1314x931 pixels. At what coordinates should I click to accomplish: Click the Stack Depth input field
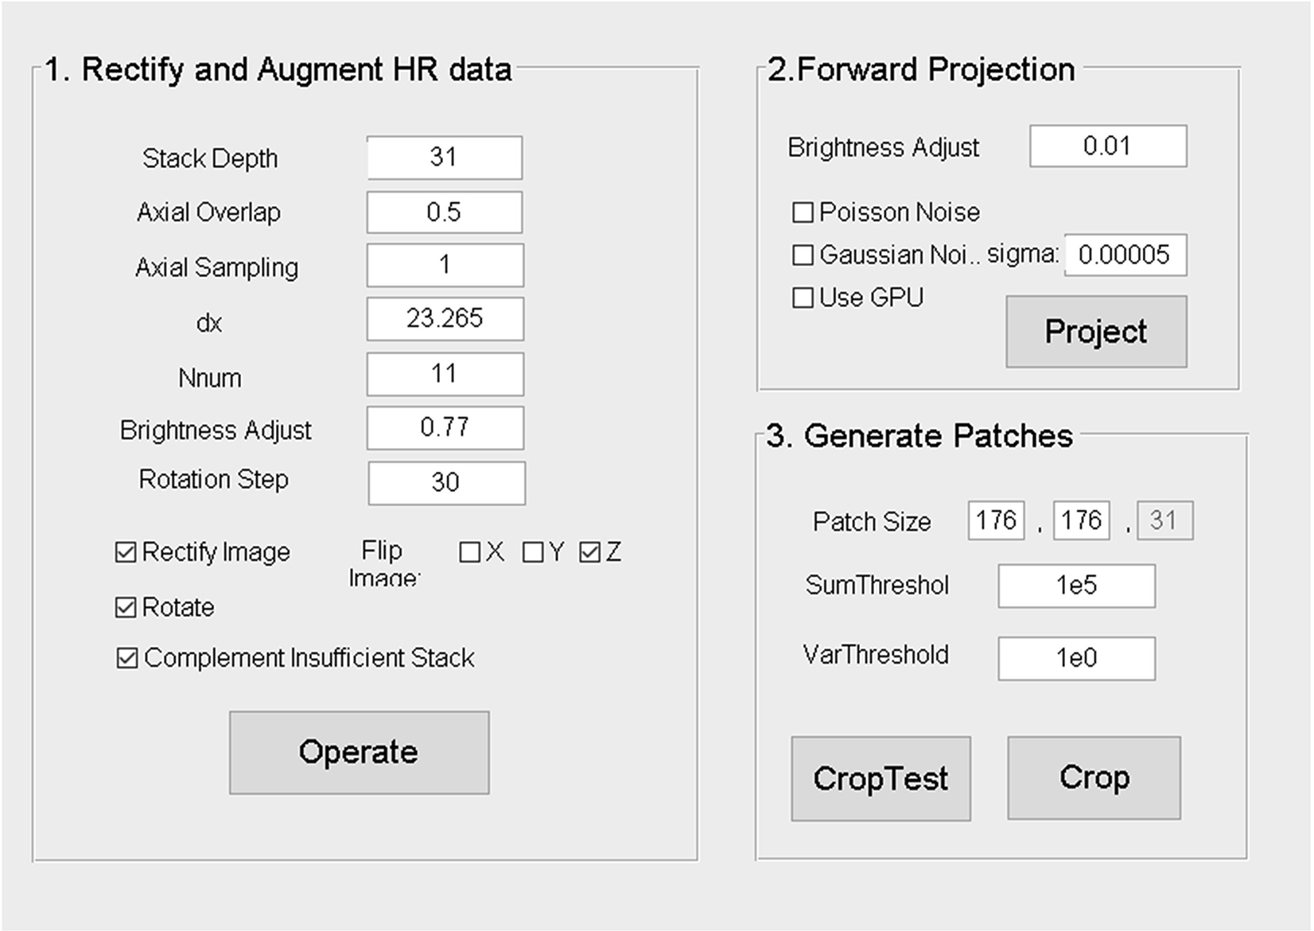pyautogui.click(x=444, y=158)
